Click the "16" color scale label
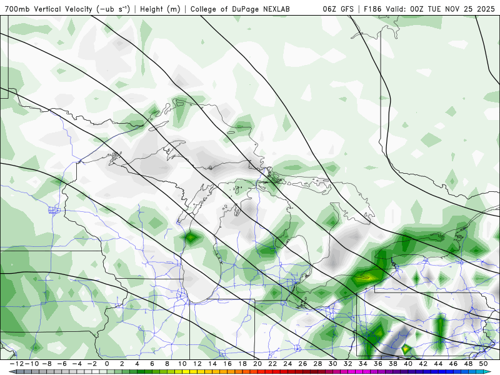Screen dimensions: 500x375 [x=227, y=364]
